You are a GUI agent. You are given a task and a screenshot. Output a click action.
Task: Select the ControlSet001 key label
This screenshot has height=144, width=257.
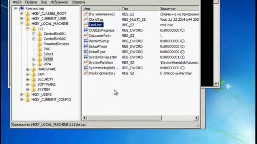[55, 34]
